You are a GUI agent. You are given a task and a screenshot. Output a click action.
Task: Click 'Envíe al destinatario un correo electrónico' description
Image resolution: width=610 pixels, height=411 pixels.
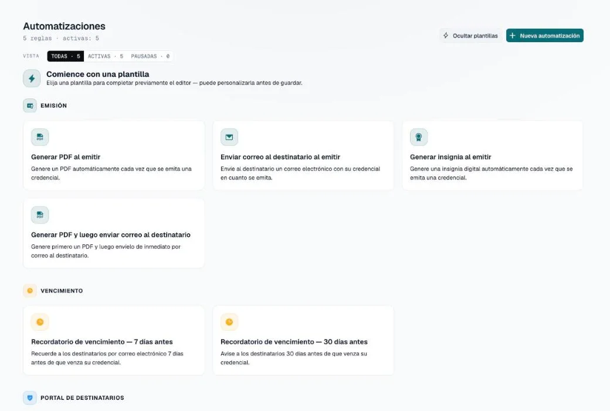[300, 173]
